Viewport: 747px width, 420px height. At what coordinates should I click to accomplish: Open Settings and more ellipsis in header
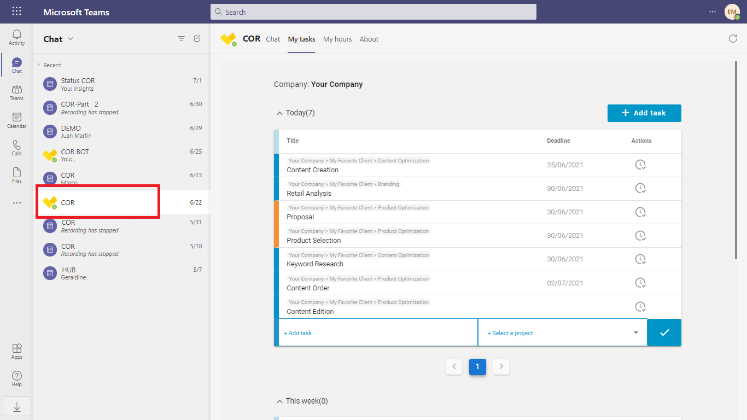[712, 11]
